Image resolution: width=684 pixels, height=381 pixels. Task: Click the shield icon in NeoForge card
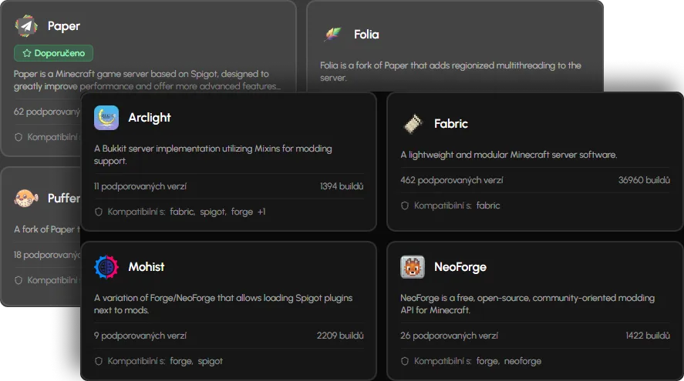click(x=405, y=361)
